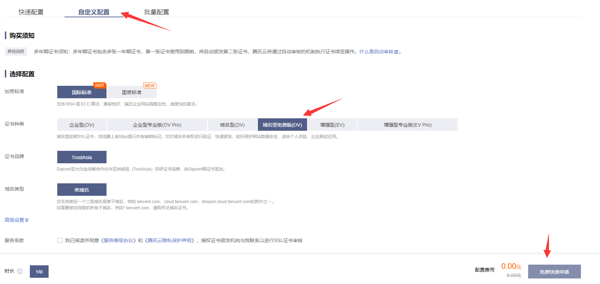Click the 选择配置 section heading
600x284 pixels.
(x=22, y=74)
